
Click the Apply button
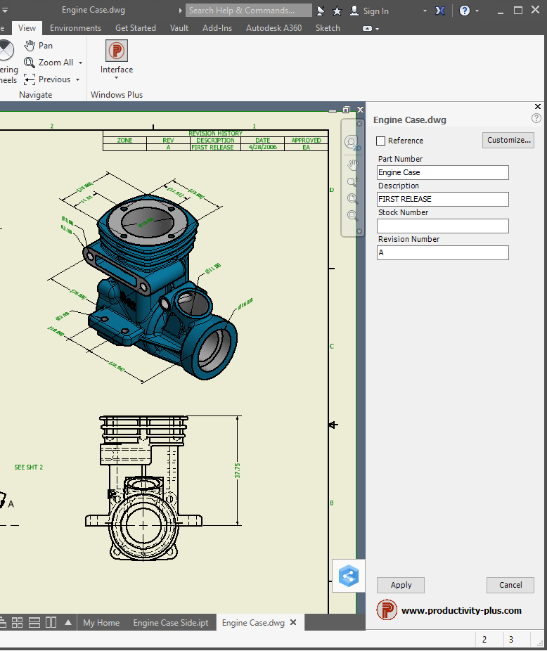tap(401, 585)
